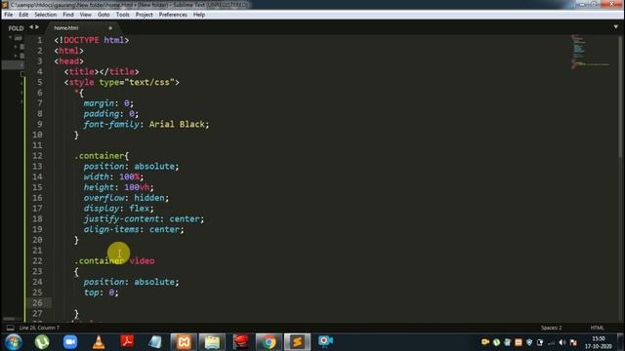Viewport: 625px width, 351px height.
Task: Open the Windows Start button
Action: point(13,342)
